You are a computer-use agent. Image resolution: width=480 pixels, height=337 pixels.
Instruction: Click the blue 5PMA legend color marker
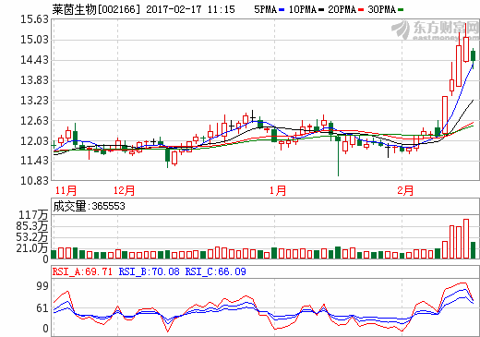282,10
